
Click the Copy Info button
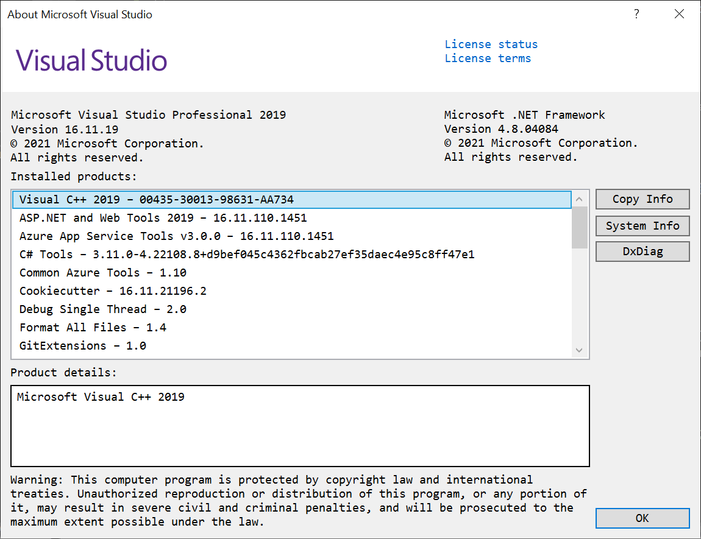click(642, 199)
